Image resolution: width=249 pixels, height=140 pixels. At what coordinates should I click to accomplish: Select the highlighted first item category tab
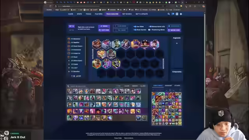tap(158, 86)
